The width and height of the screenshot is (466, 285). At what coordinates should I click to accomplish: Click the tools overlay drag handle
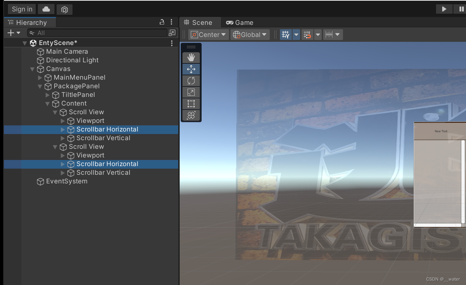191,47
